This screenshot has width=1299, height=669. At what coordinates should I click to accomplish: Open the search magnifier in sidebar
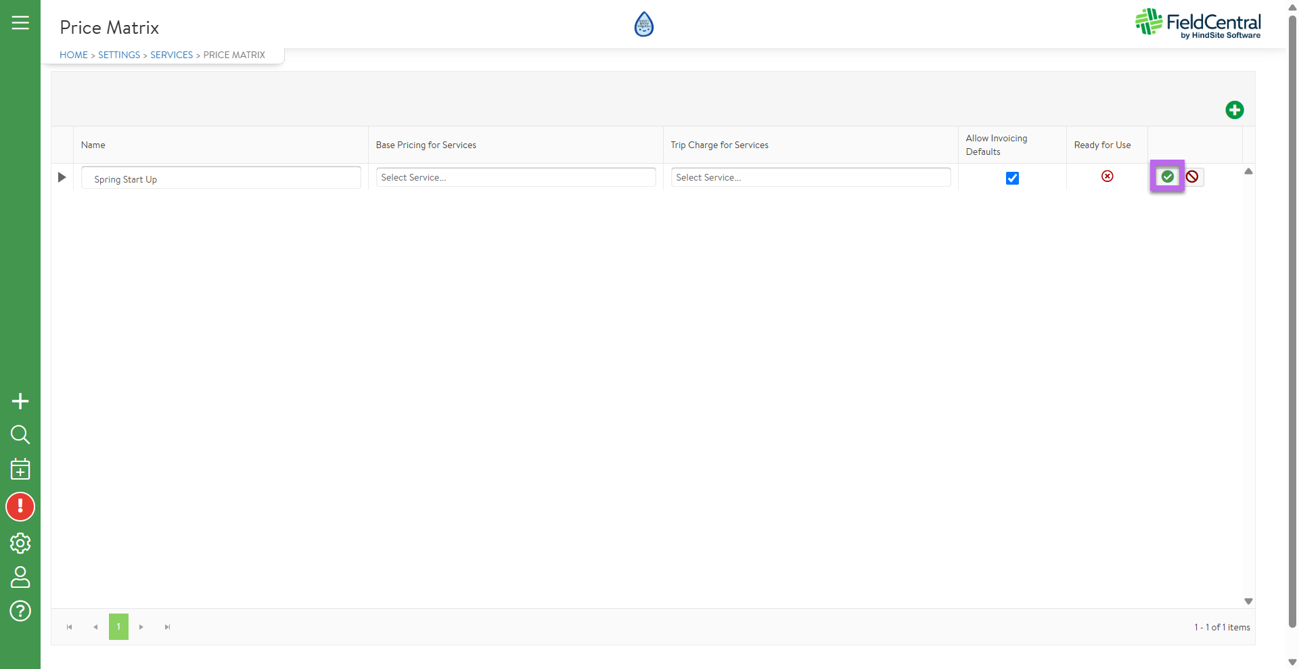(x=20, y=434)
